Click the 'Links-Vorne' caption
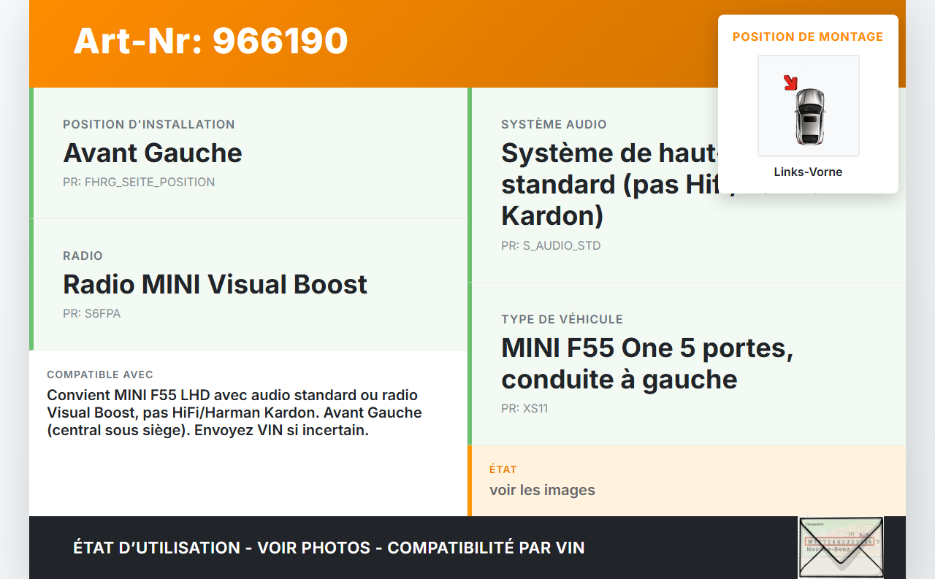This screenshot has height=579, width=935. [808, 172]
